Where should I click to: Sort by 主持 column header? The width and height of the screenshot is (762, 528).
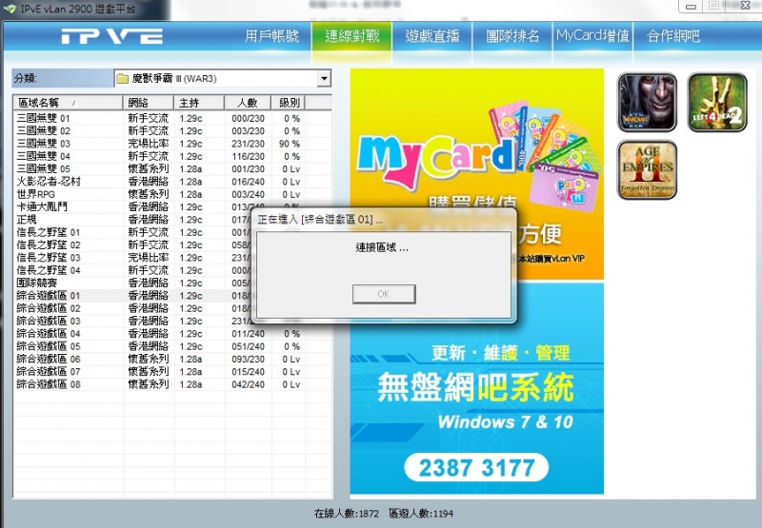tap(199, 103)
